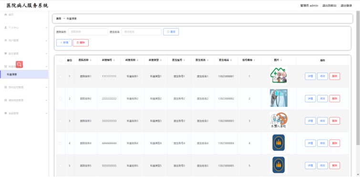Open 详情 for row 医院名称1

(x=310, y=76)
